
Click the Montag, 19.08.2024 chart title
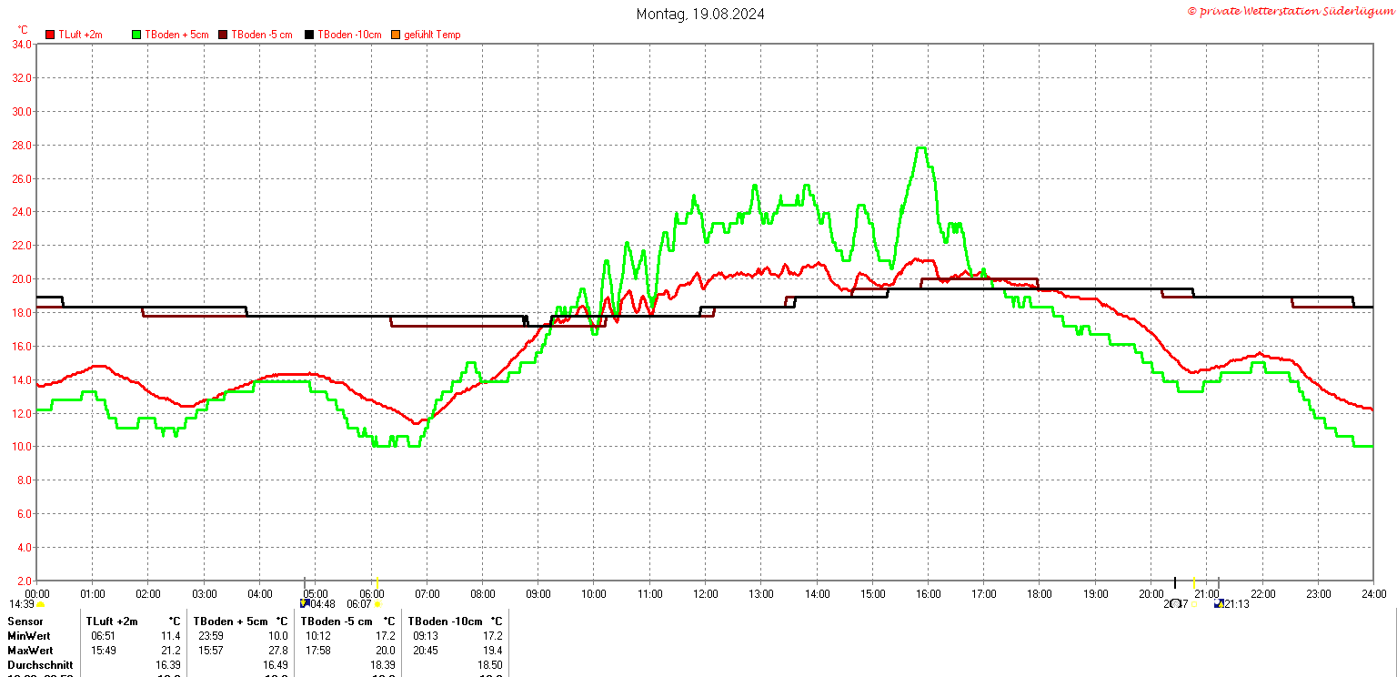coord(700,14)
